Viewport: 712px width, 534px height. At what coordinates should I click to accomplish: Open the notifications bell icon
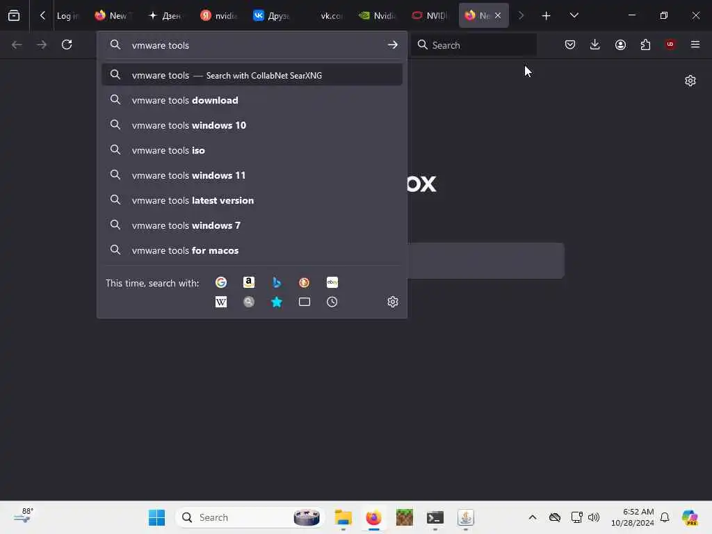(x=665, y=517)
